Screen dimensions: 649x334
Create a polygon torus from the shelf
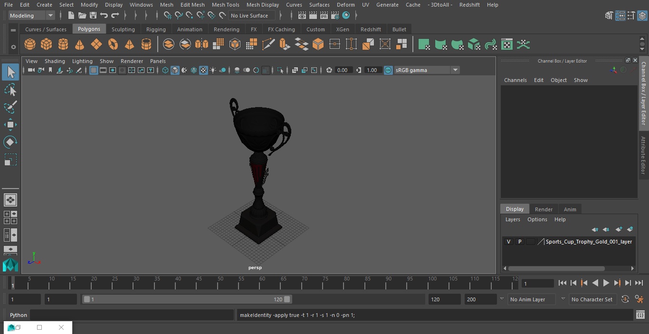pyautogui.click(x=113, y=45)
